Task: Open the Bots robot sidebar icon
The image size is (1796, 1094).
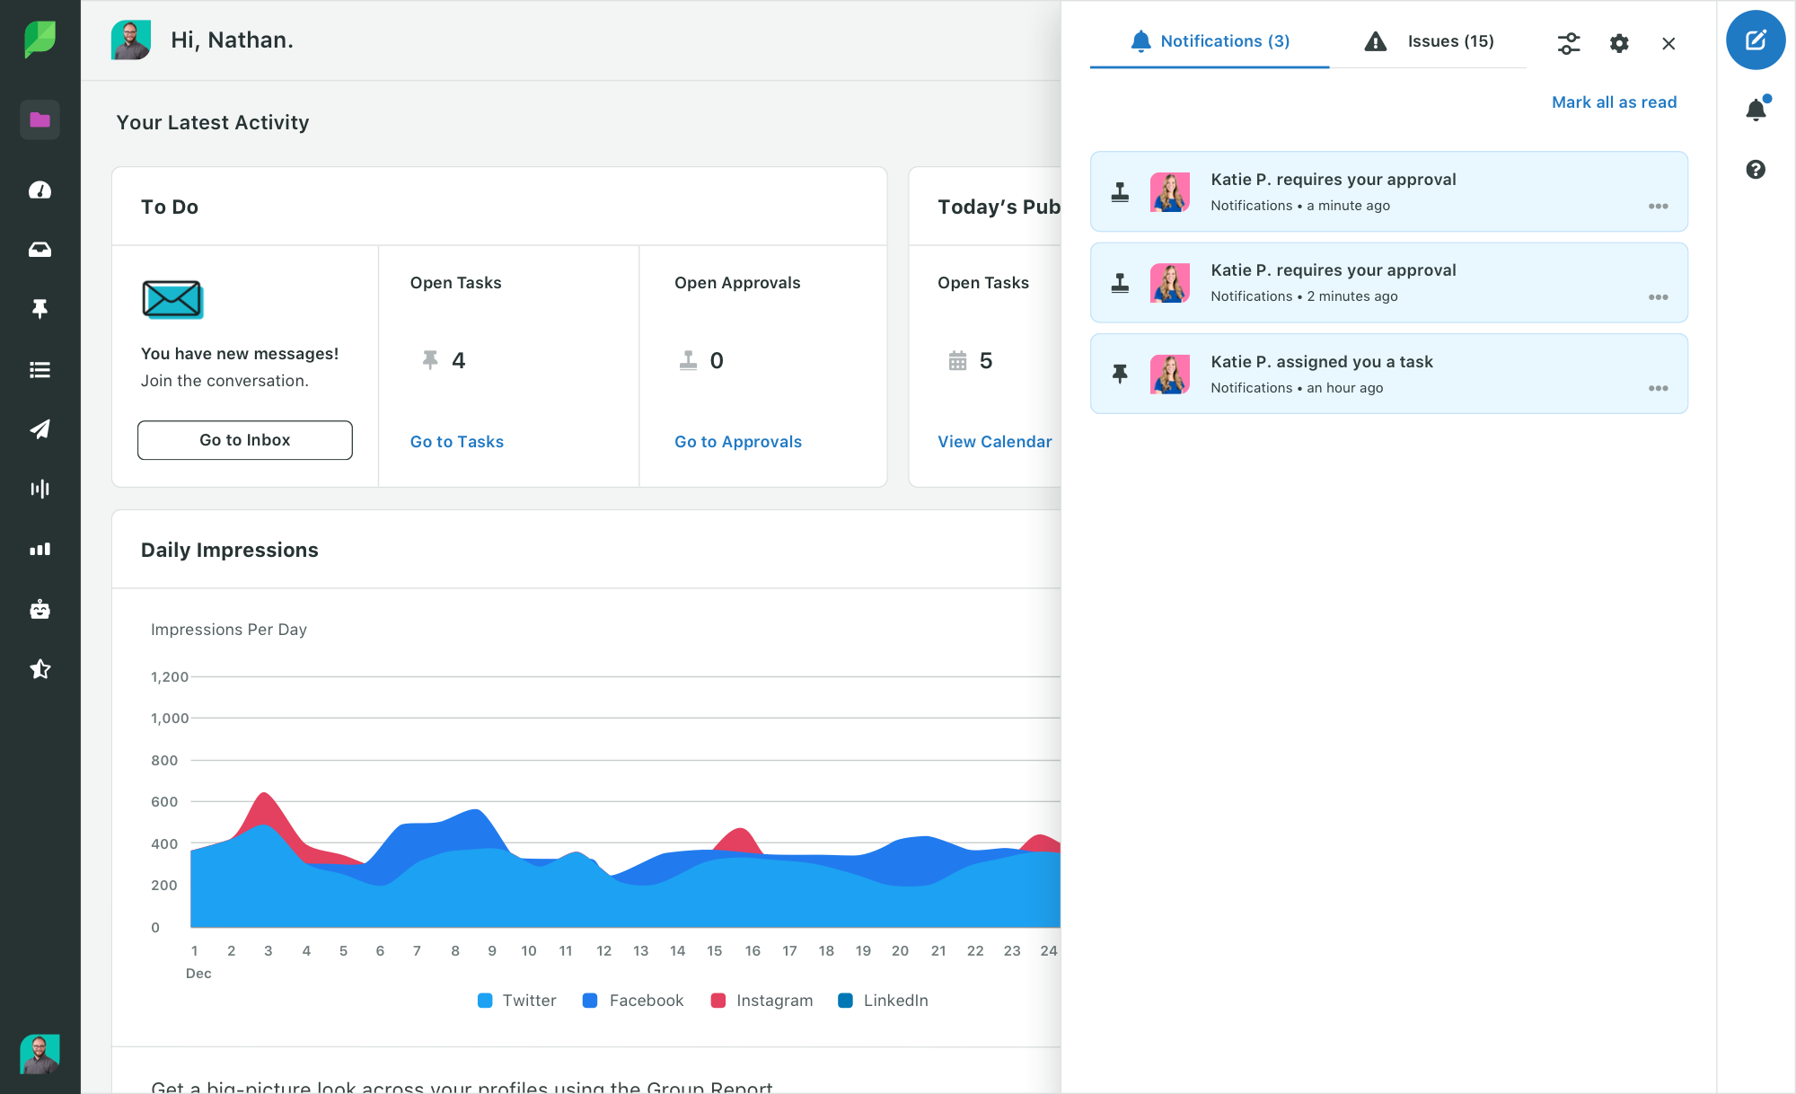Action: (x=40, y=609)
